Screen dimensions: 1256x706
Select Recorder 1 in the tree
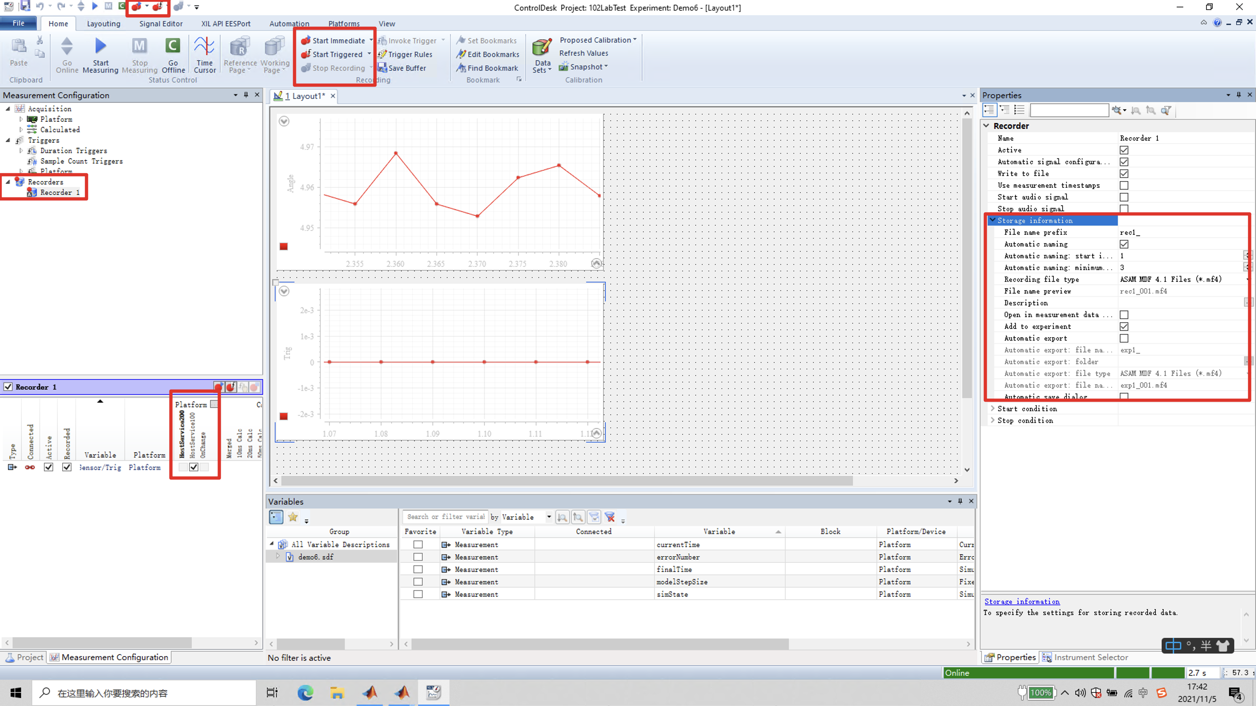(60, 193)
